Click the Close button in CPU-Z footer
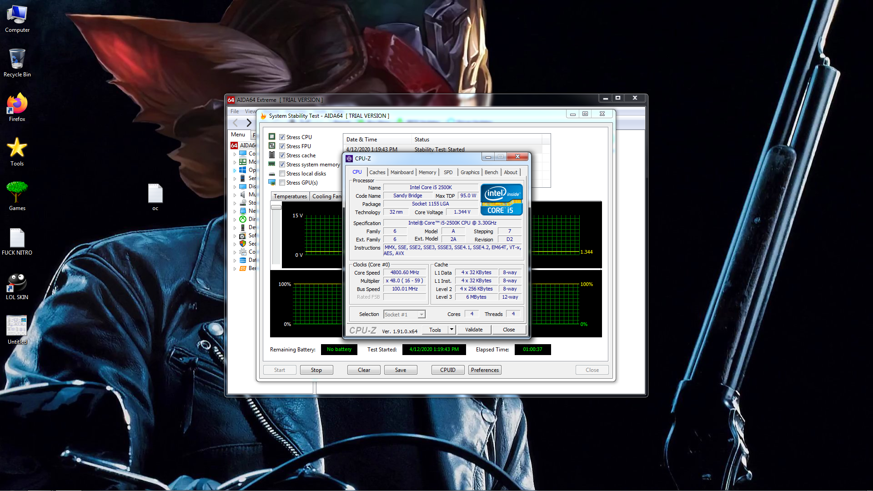 pos(509,330)
